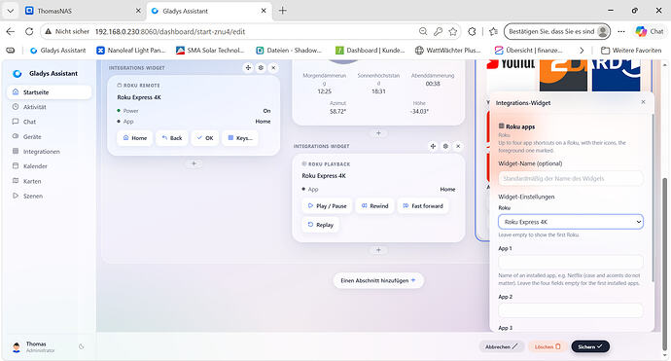
Task: Toggle dark mode moon icon near Thomas
Action: (82, 346)
